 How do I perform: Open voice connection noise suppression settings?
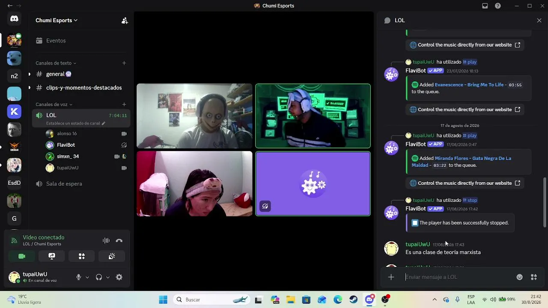pos(106,240)
